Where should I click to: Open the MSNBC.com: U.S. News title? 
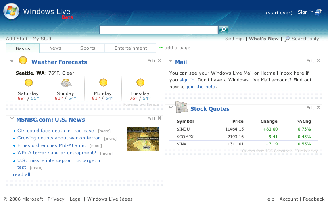(x=50, y=120)
